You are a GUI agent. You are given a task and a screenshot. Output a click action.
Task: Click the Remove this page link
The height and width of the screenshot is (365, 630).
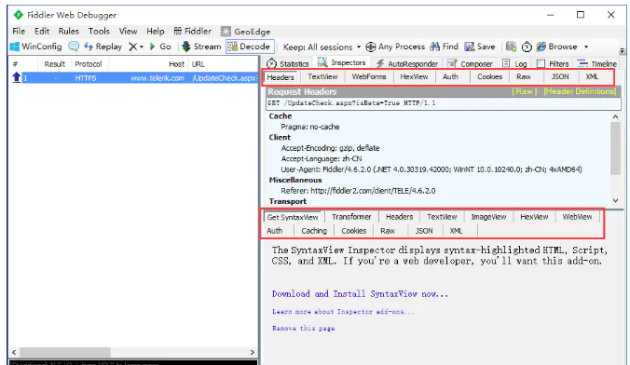[x=303, y=329]
